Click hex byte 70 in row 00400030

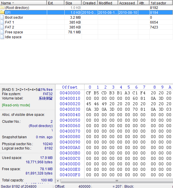[x=135, y=109]
